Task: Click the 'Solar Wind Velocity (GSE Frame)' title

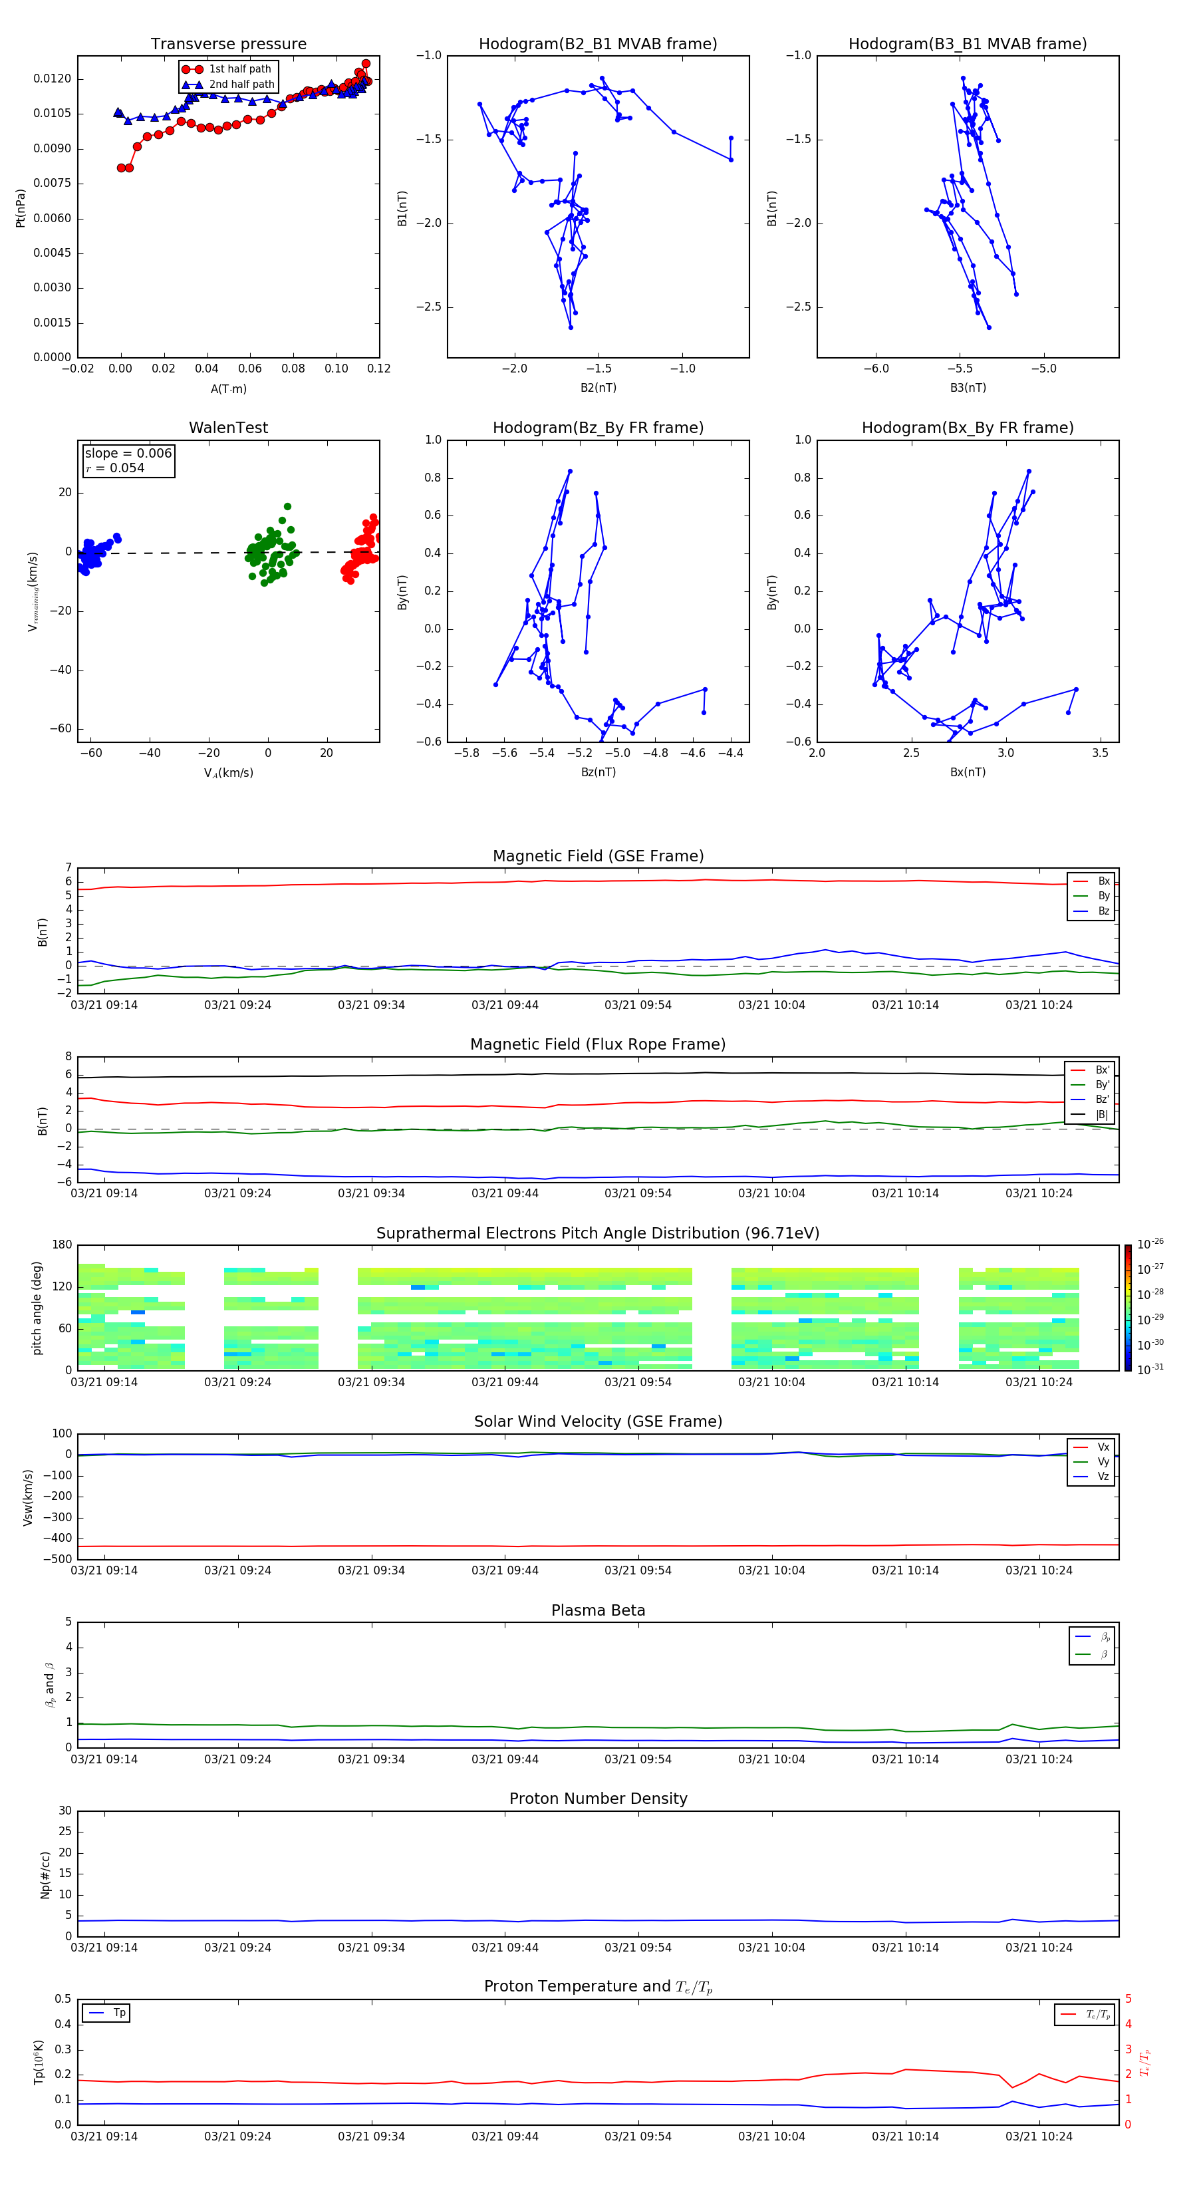Action: [598, 1422]
